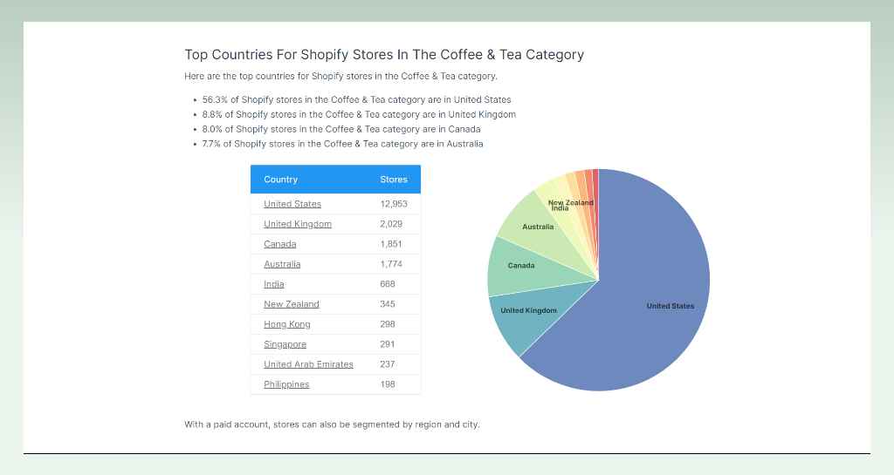Click the Stores column header

click(394, 180)
